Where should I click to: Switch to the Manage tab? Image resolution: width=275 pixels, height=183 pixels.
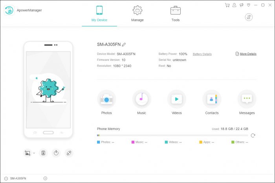[137, 14]
